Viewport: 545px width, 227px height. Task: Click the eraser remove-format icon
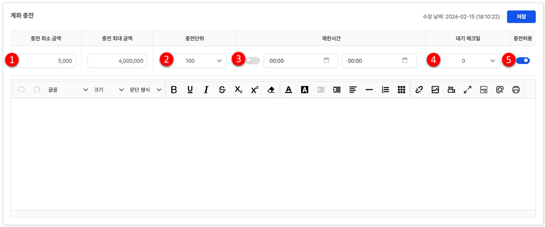click(270, 90)
